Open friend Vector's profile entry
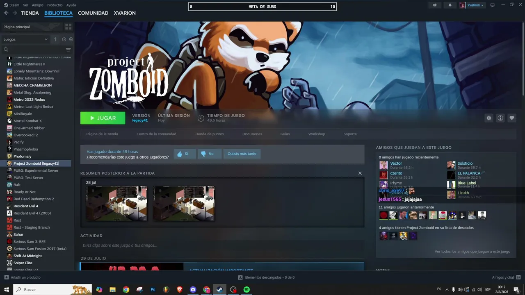This screenshot has width=525, height=295. [x=396, y=165]
